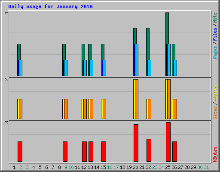Image resolution: width=220 pixels, height=172 pixels.
Task: Click day label "12" on the x-axis
Action: pos(84,167)
